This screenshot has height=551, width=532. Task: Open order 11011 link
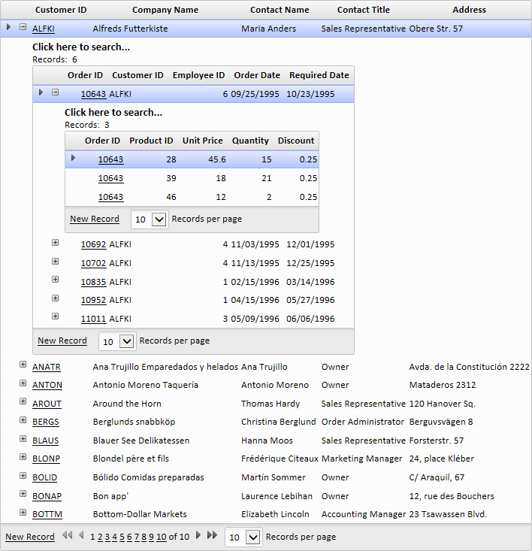pos(93,319)
